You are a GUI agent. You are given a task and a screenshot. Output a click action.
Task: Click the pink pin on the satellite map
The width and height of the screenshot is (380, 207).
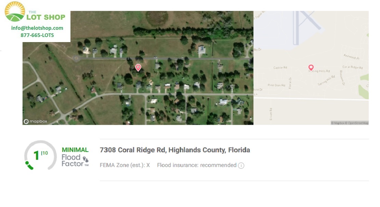[138, 68]
